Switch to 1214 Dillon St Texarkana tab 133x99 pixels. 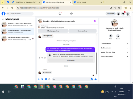(26, 2)
